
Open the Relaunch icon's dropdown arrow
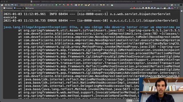73,5
